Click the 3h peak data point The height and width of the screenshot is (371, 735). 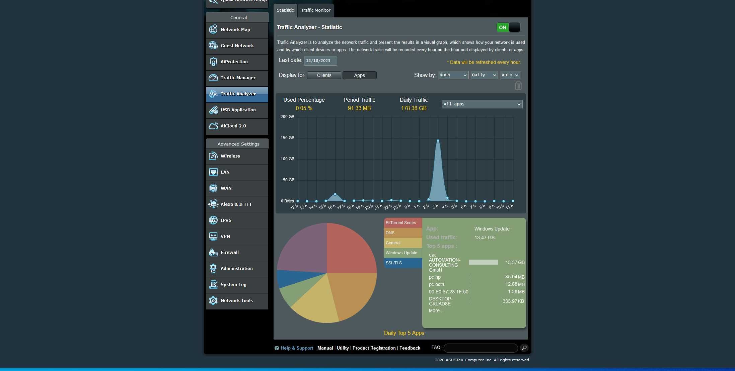click(x=438, y=141)
